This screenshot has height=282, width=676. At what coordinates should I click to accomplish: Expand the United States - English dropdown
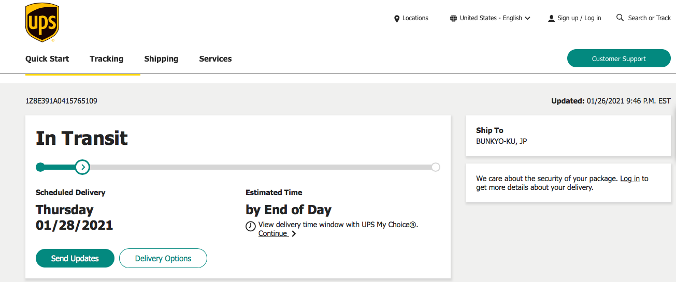tap(527, 18)
